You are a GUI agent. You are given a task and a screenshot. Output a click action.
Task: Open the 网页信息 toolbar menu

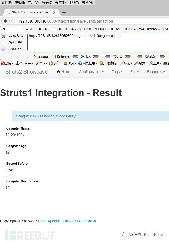88,63
